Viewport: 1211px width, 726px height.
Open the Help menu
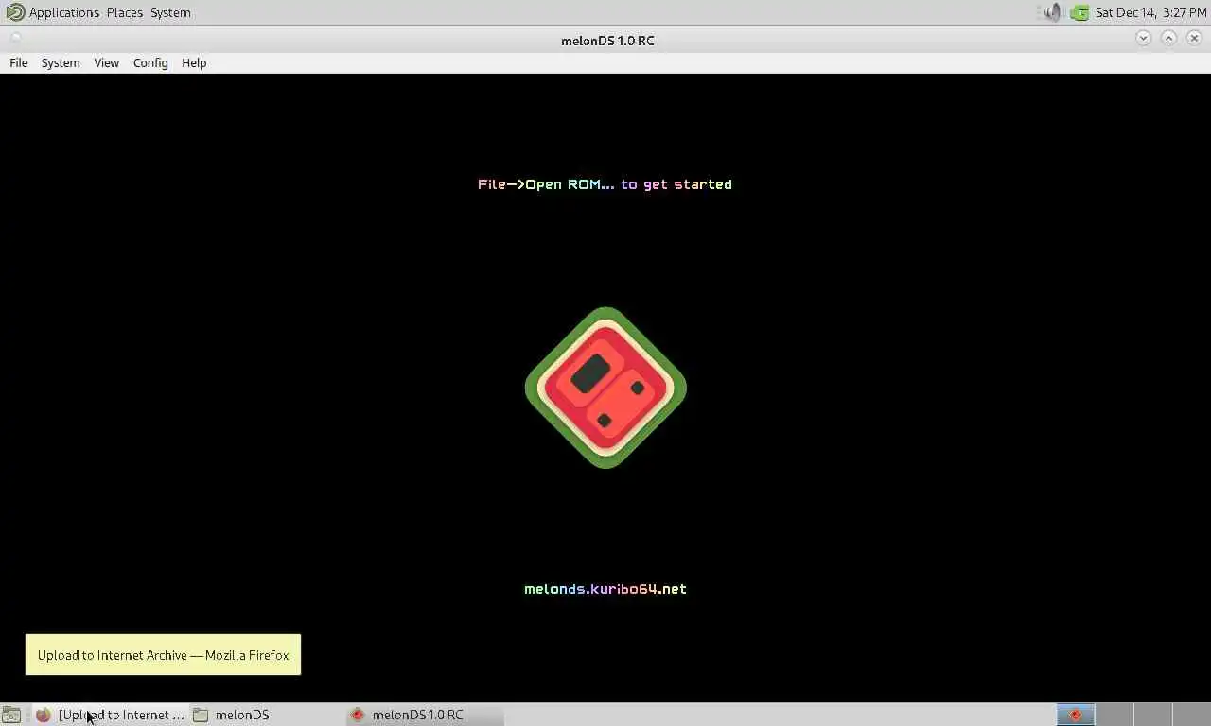pos(194,62)
